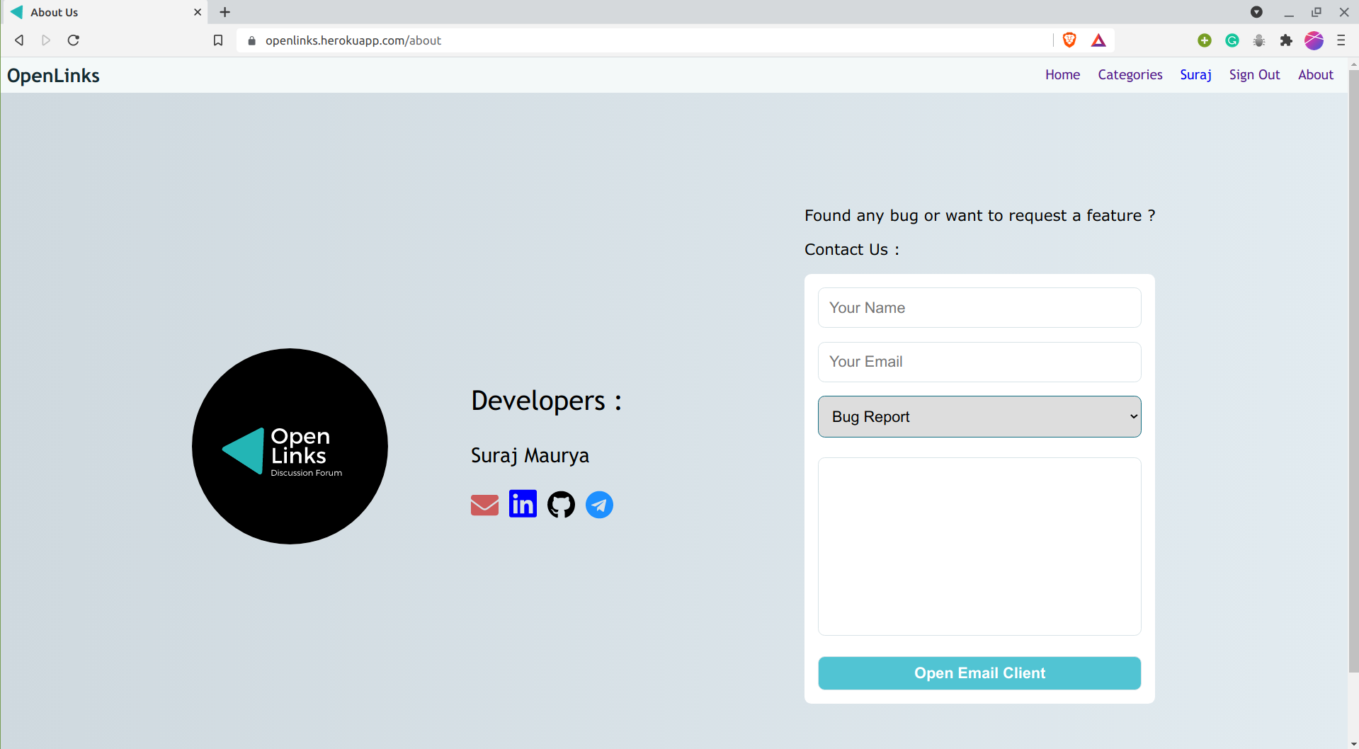Click the address bar URL
This screenshot has height=749, width=1359.
pyautogui.click(x=353, y=40)
